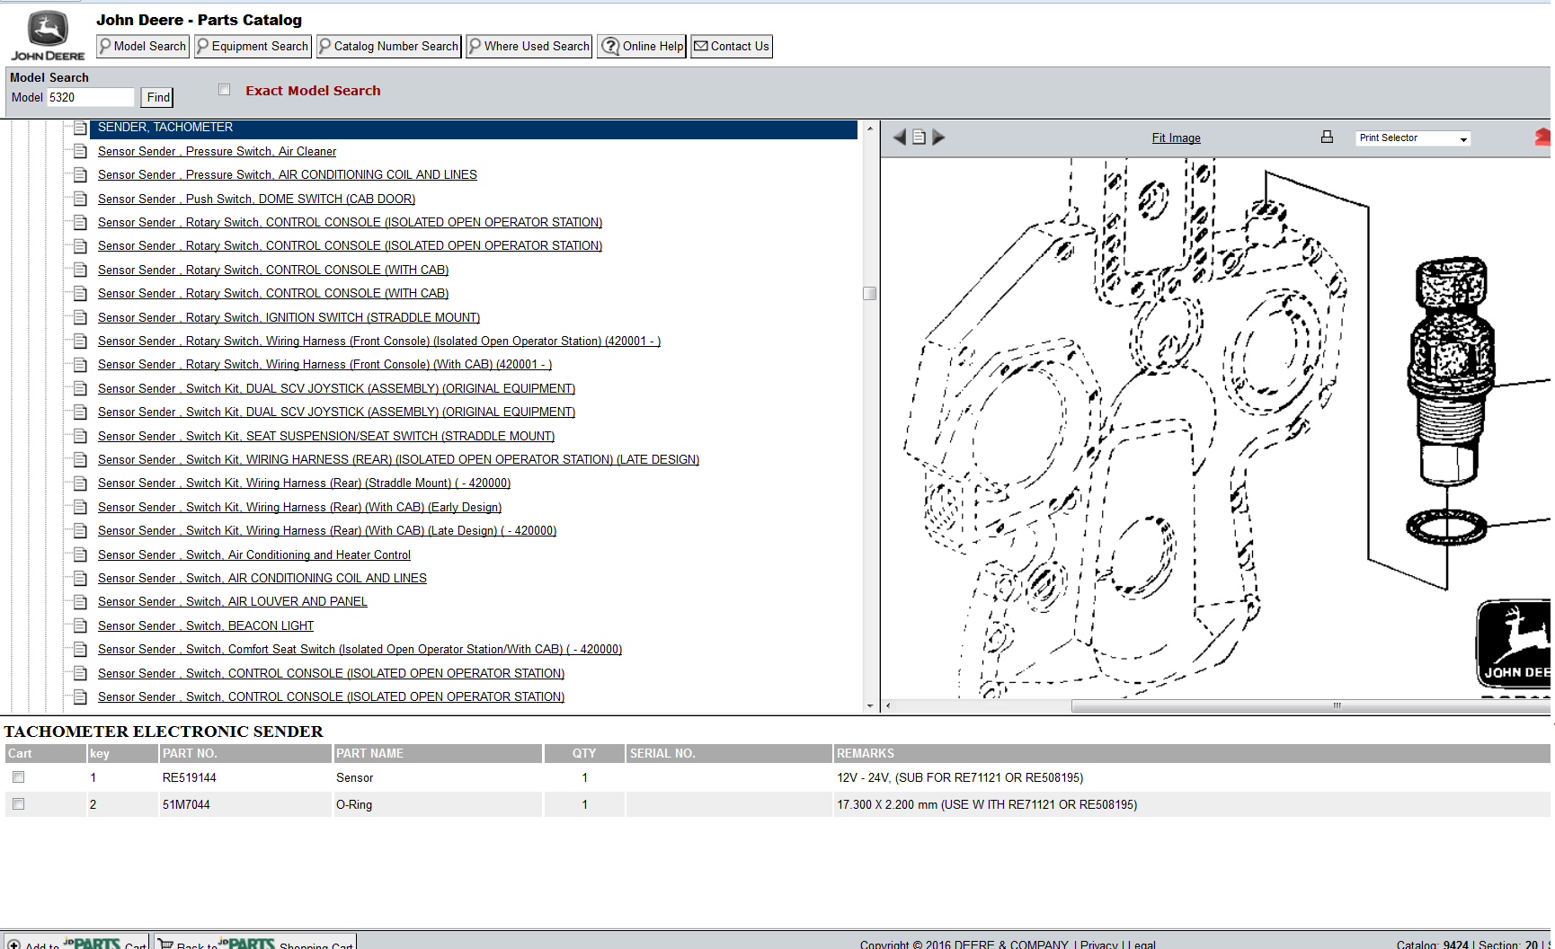The height and width of the screenshot is (949, 1555).
Task: Open the Model Search tool
Action: (143, 47)
